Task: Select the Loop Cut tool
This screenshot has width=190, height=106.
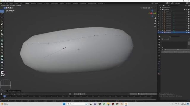Action: point(2,50)
